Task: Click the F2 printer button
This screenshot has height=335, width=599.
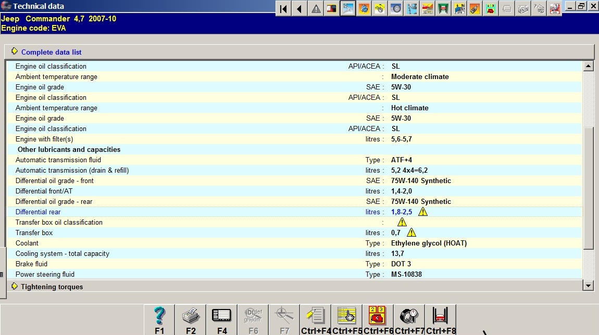Action: 191,319
